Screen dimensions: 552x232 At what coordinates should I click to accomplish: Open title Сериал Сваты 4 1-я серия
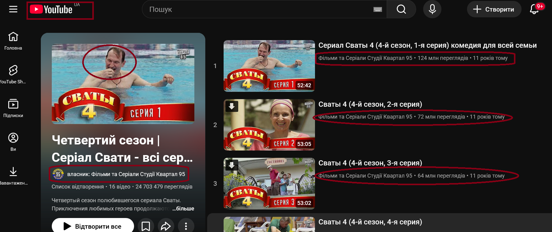pyautogui.click(x=427, y=45)
